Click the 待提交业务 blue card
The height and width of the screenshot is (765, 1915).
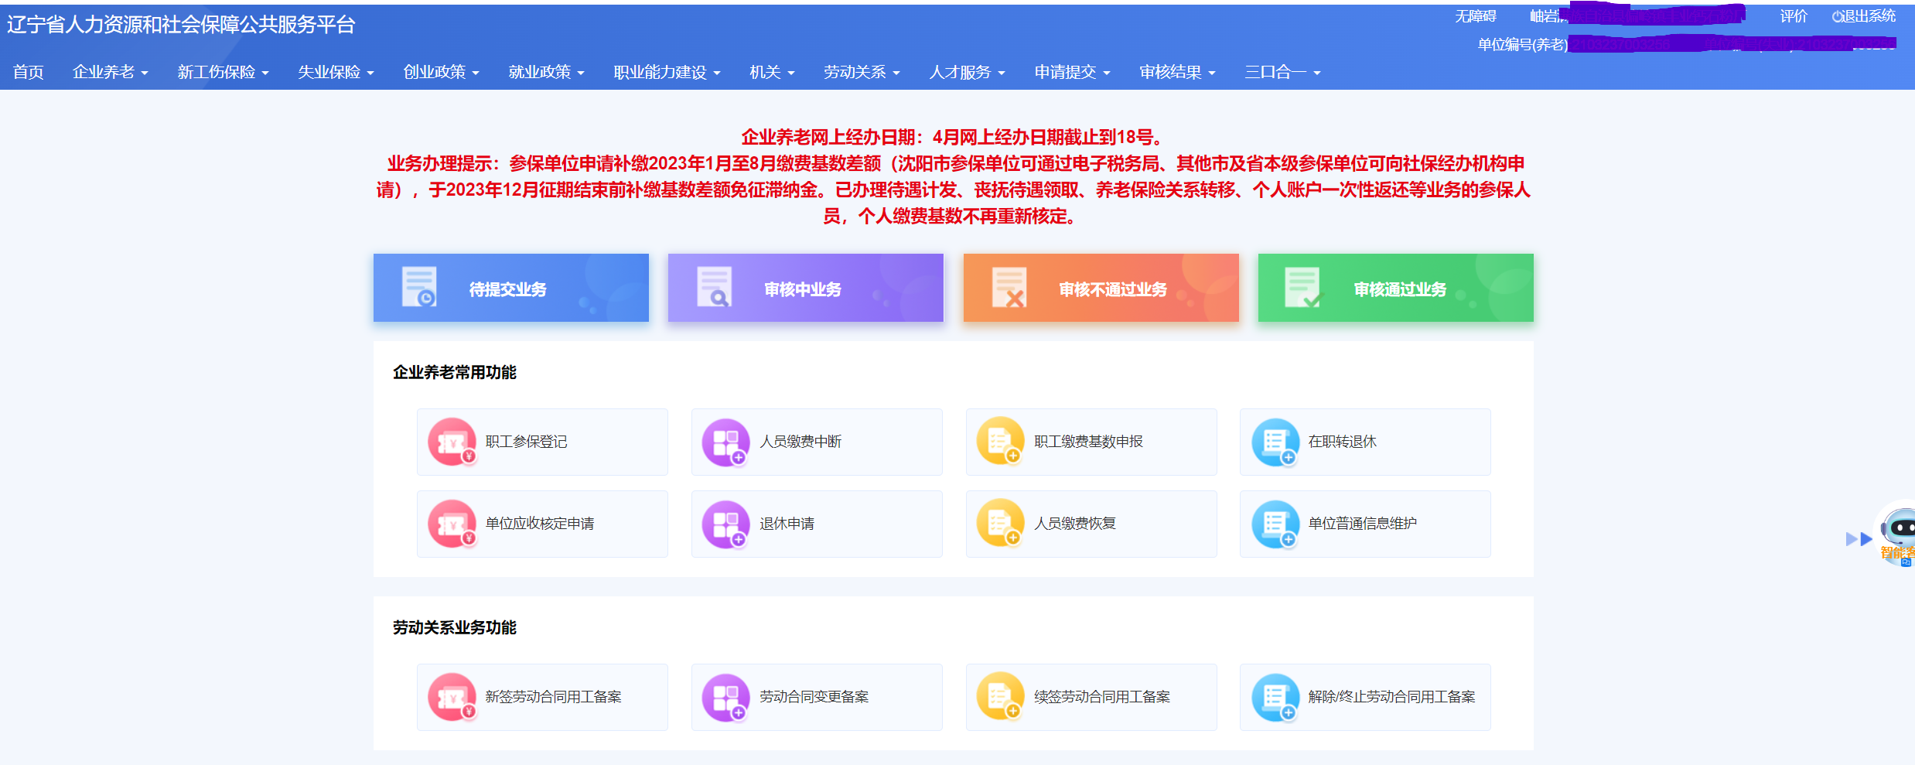511,288
